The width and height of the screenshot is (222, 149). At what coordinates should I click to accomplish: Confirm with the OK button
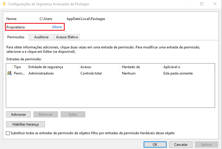click(x=155, y=144)
